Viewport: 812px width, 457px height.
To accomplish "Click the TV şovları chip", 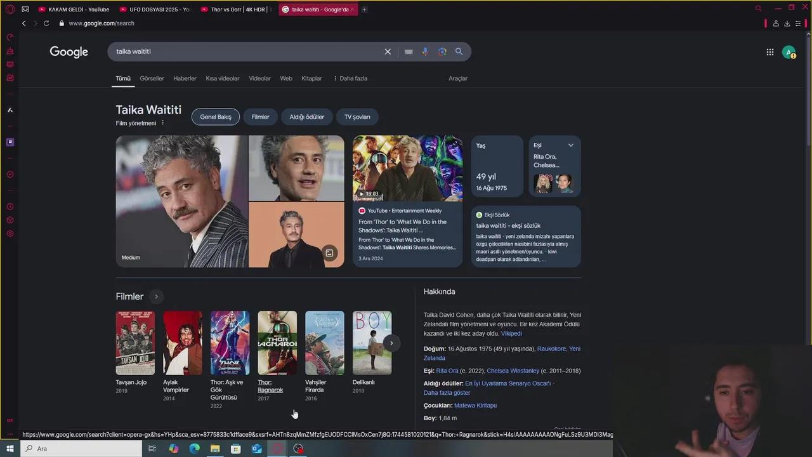I will pyautogui.click(x=357, y=117).
